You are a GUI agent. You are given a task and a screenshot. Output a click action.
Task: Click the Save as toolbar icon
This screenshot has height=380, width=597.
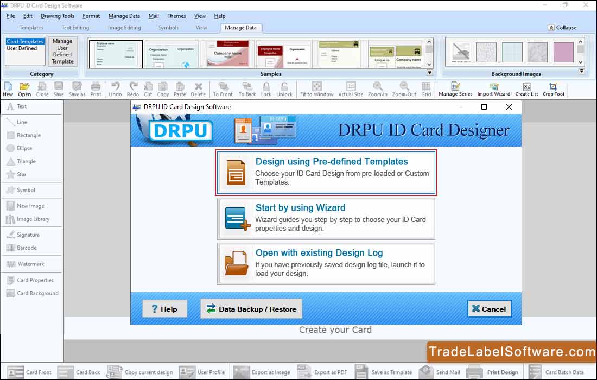[x=77, y=89]
